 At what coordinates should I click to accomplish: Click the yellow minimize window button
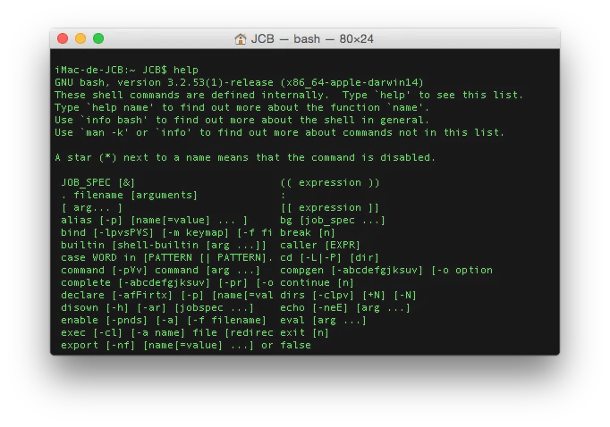point(80,38)
